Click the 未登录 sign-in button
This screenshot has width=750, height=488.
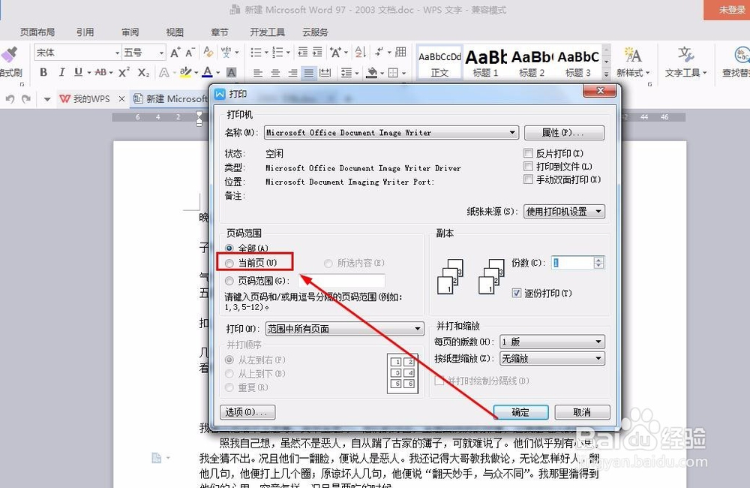click(727, 10)
